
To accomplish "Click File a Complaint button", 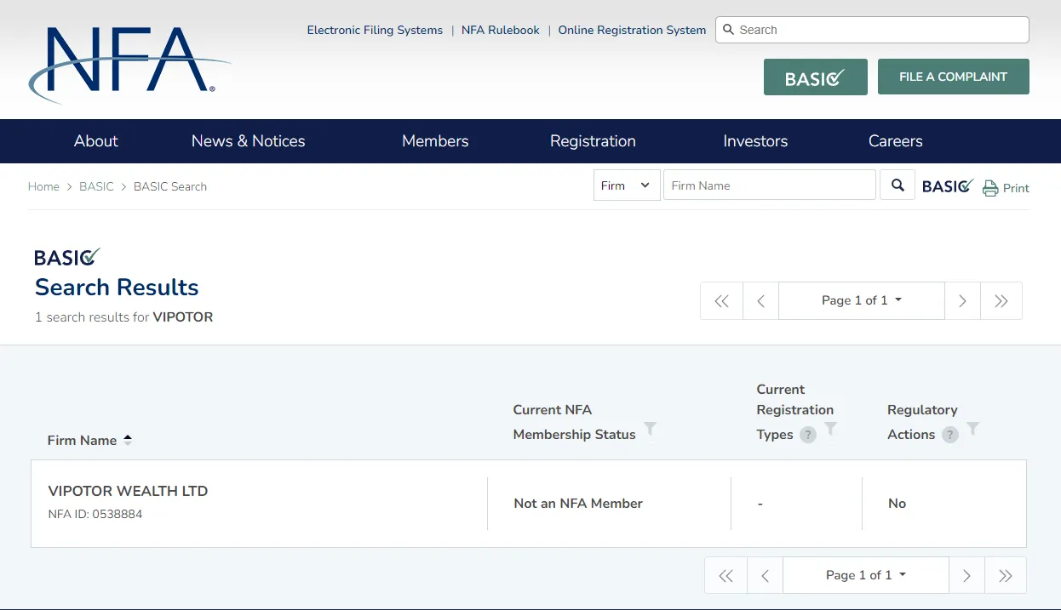I will coord(954,77).
